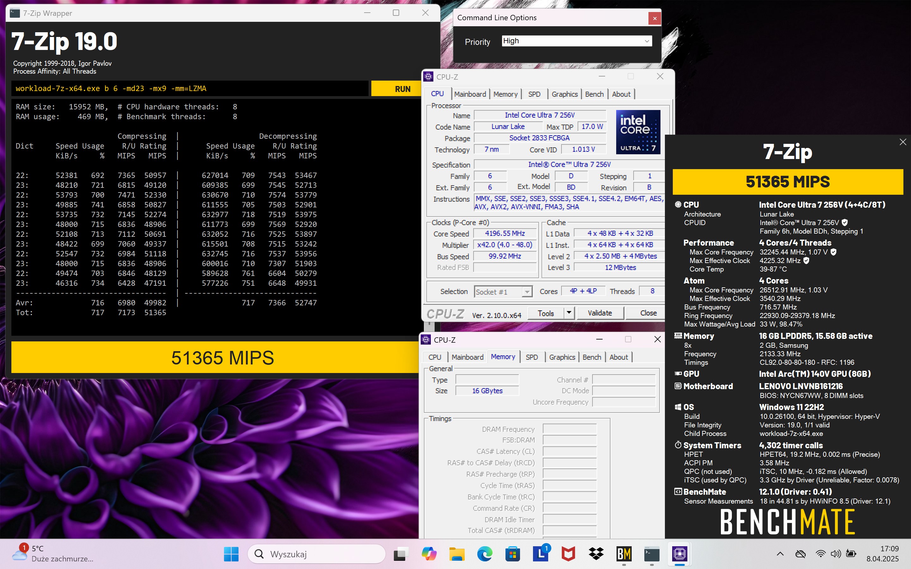Open File Explorer from taskbar
The height and width of the screenshot is (569, 911).
[457, 554]
